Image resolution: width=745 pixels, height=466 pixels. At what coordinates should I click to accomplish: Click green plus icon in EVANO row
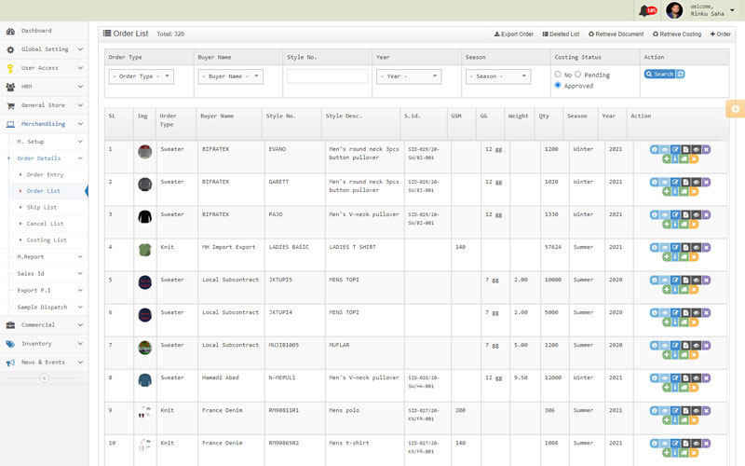click(x=667, y=158)
